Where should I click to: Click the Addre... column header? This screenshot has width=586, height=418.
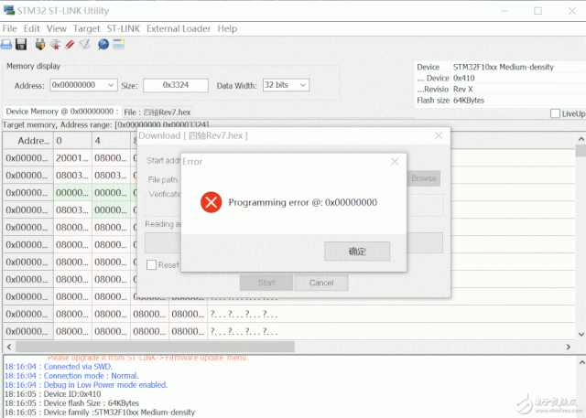coord(28,141)
